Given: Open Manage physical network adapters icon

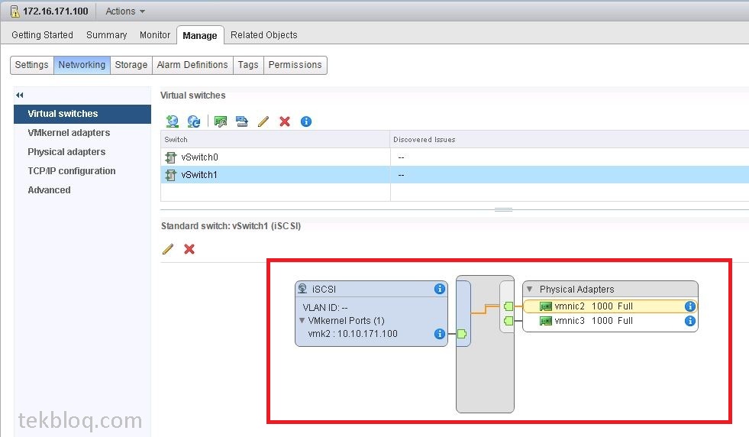Looking at the screenshot, I should pyautogui.click(x=220, y=121).
